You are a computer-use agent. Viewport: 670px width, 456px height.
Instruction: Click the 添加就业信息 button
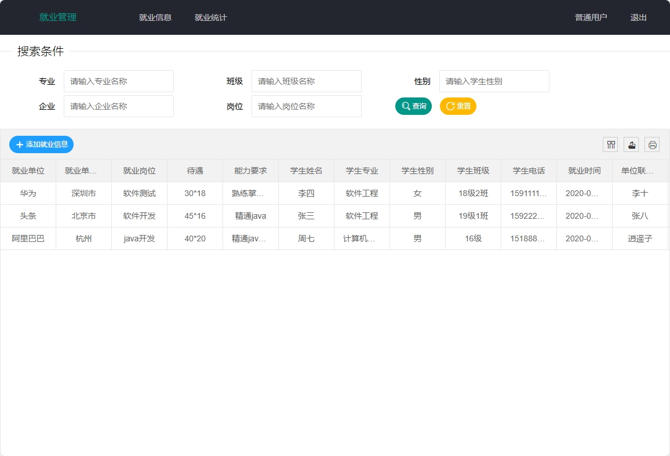[41, 144]
